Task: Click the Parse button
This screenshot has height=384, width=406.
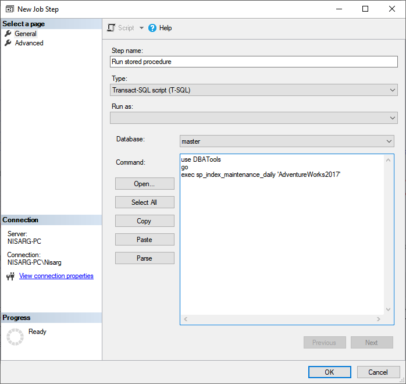Action: pyautogui.click(x=144, y=258)
